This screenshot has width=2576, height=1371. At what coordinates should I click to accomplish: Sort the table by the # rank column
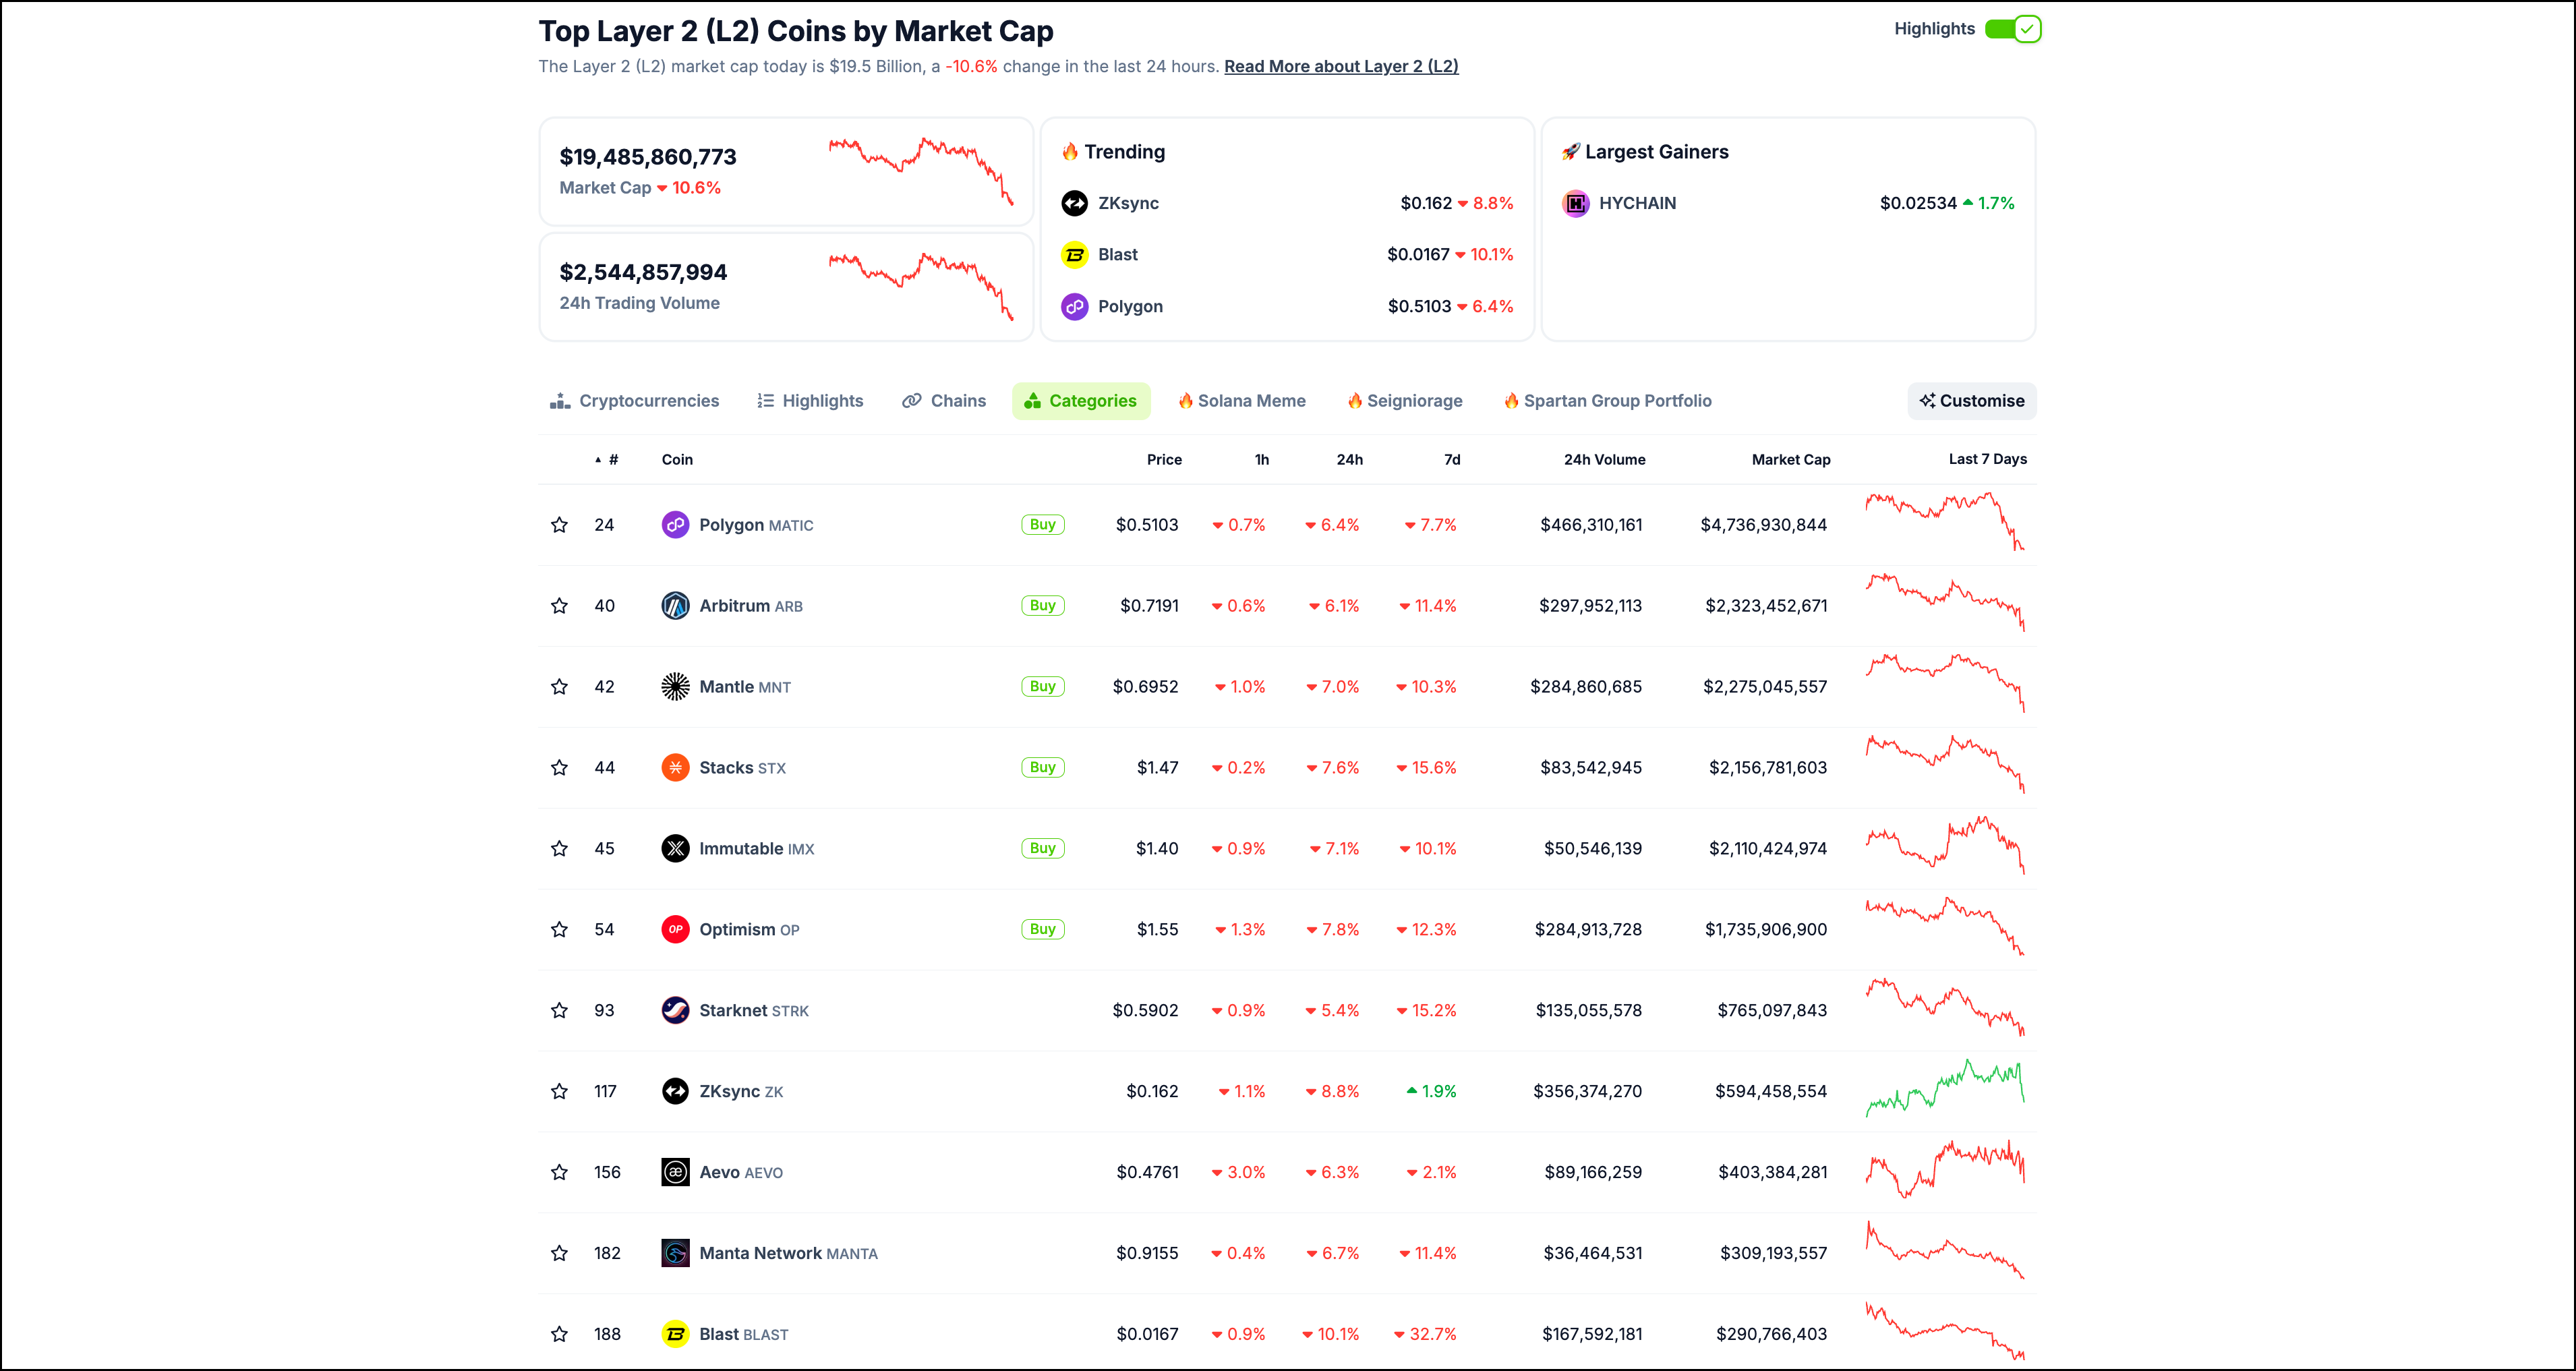tap(612, 460)
